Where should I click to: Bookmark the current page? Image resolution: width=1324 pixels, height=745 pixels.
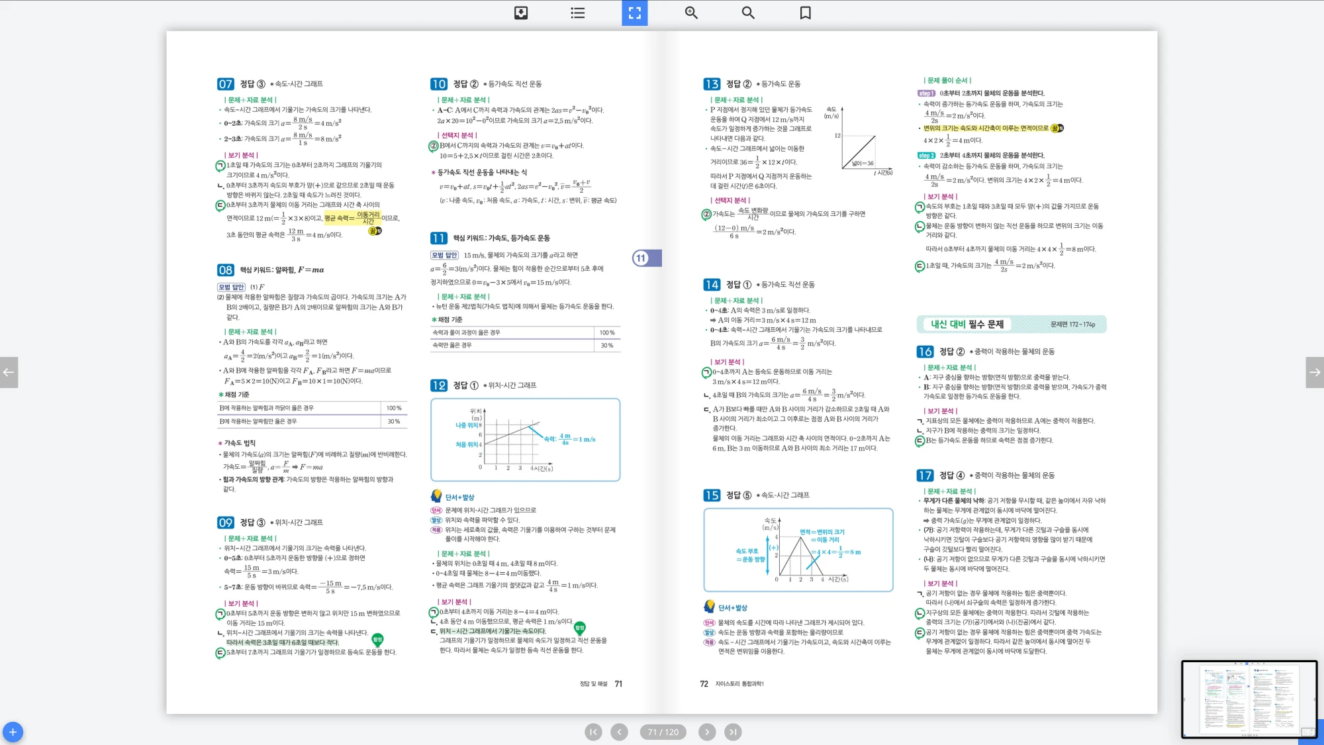point(805,13)
